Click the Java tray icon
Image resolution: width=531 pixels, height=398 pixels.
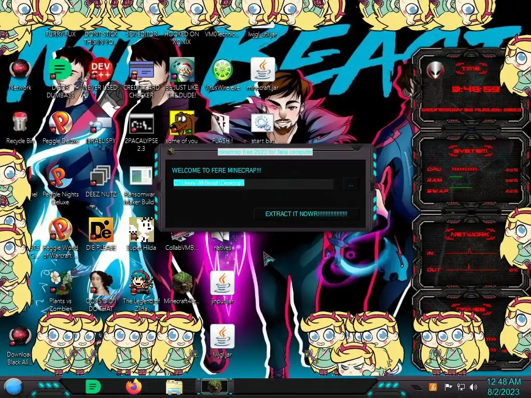tap(433, 387)
